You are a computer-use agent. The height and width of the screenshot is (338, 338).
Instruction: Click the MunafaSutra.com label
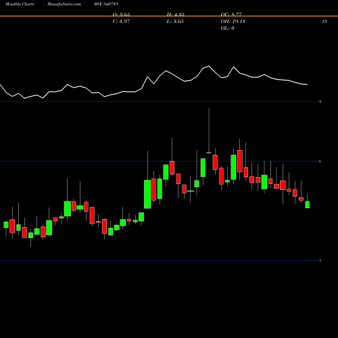click(x=64, y=4)
